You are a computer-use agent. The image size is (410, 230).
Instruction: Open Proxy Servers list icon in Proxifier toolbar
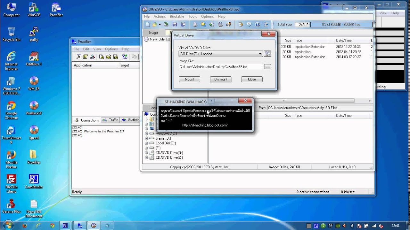(86, 57)
